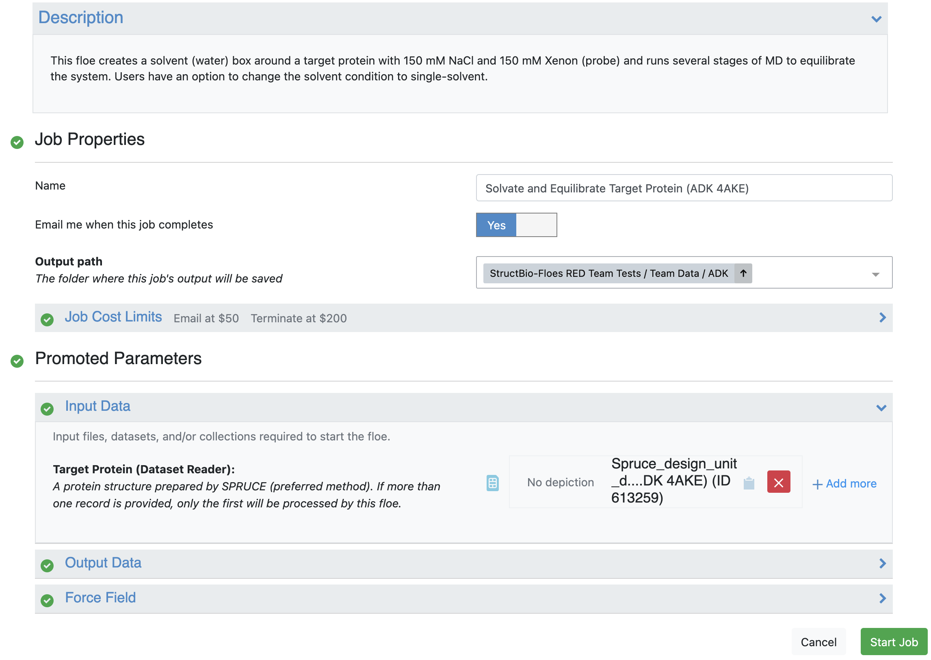This screenshot has width=931, height=660.
Task: Click the dataset table icon beside Target Protein
Action: point(492,483)
